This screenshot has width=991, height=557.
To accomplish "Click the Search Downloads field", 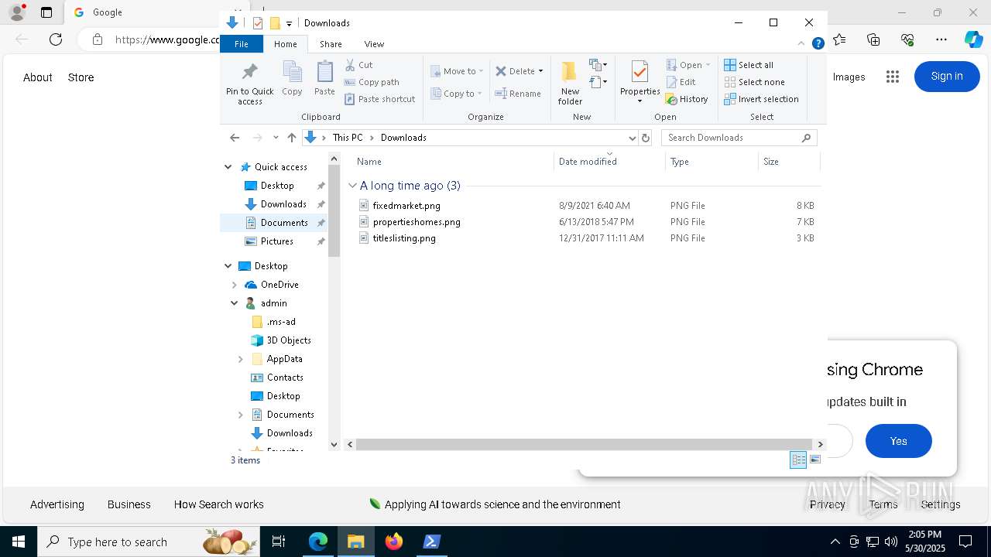I will coord(739,138).
